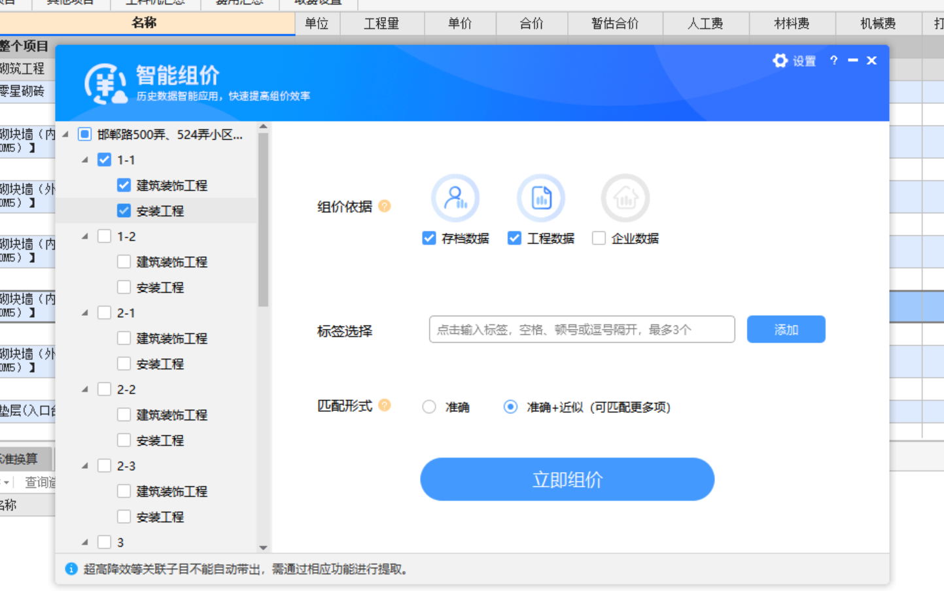Uncheck the 1-1 checkbox
Image resolution: width=944 pixels, height=610 pixels.
click(x=104, y=160)
